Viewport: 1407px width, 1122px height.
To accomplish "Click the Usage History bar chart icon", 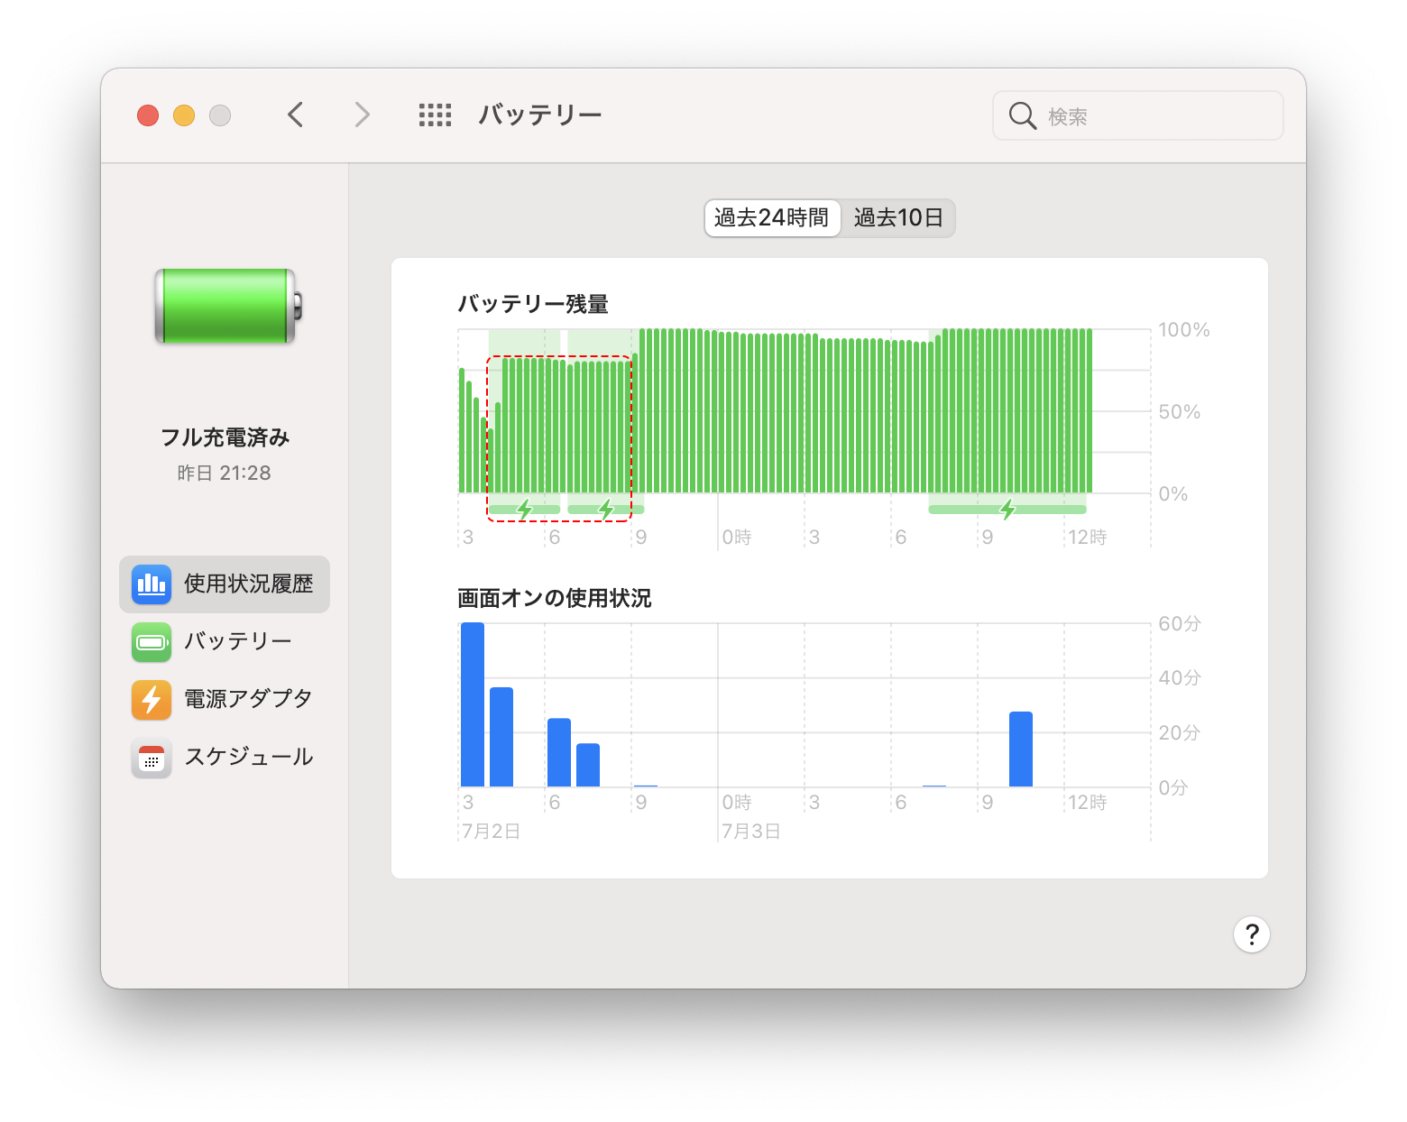I will tap(151, 584).
